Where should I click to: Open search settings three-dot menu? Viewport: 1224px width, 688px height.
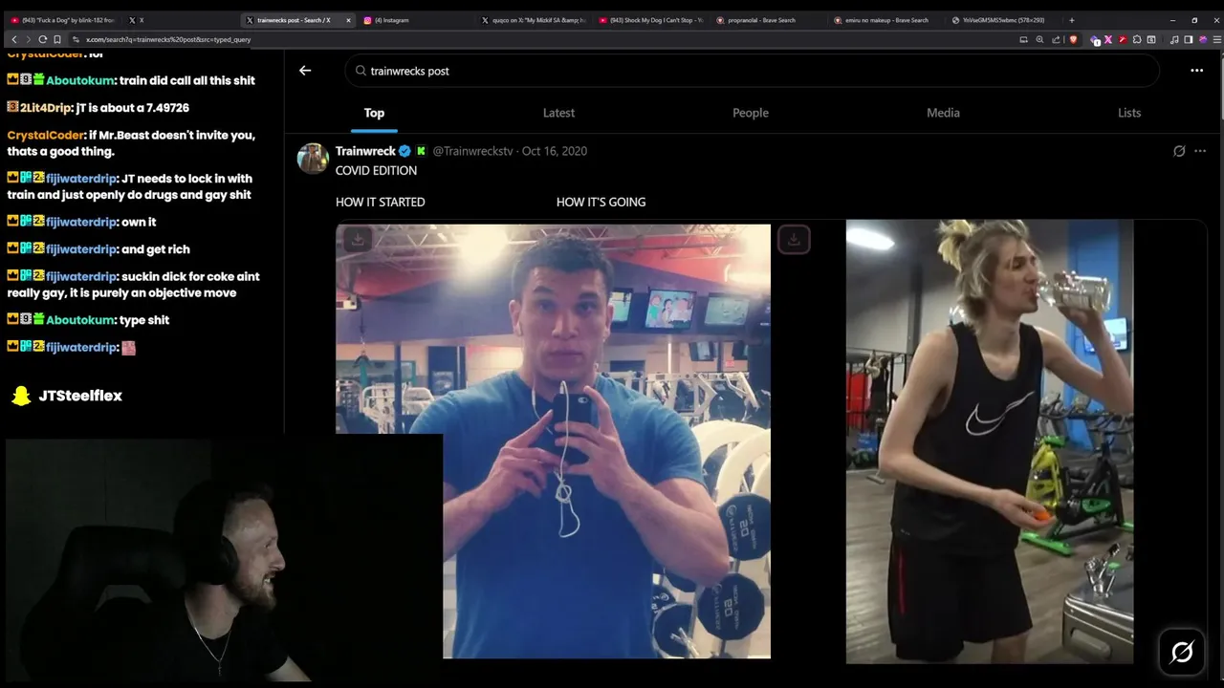click(x=1196, y=71)
